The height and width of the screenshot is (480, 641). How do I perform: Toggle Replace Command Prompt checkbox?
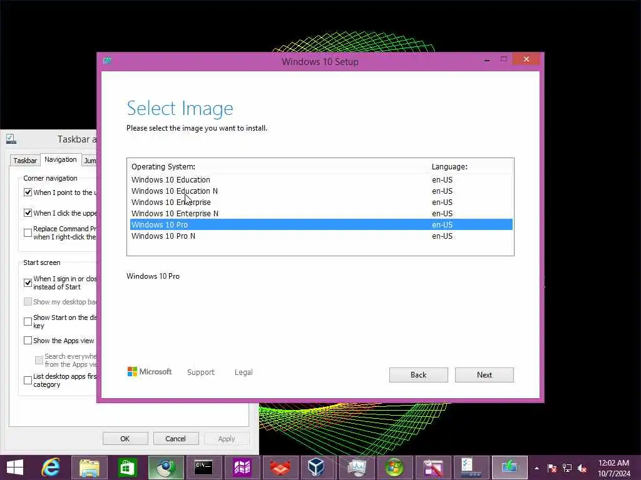coord(28,232)
